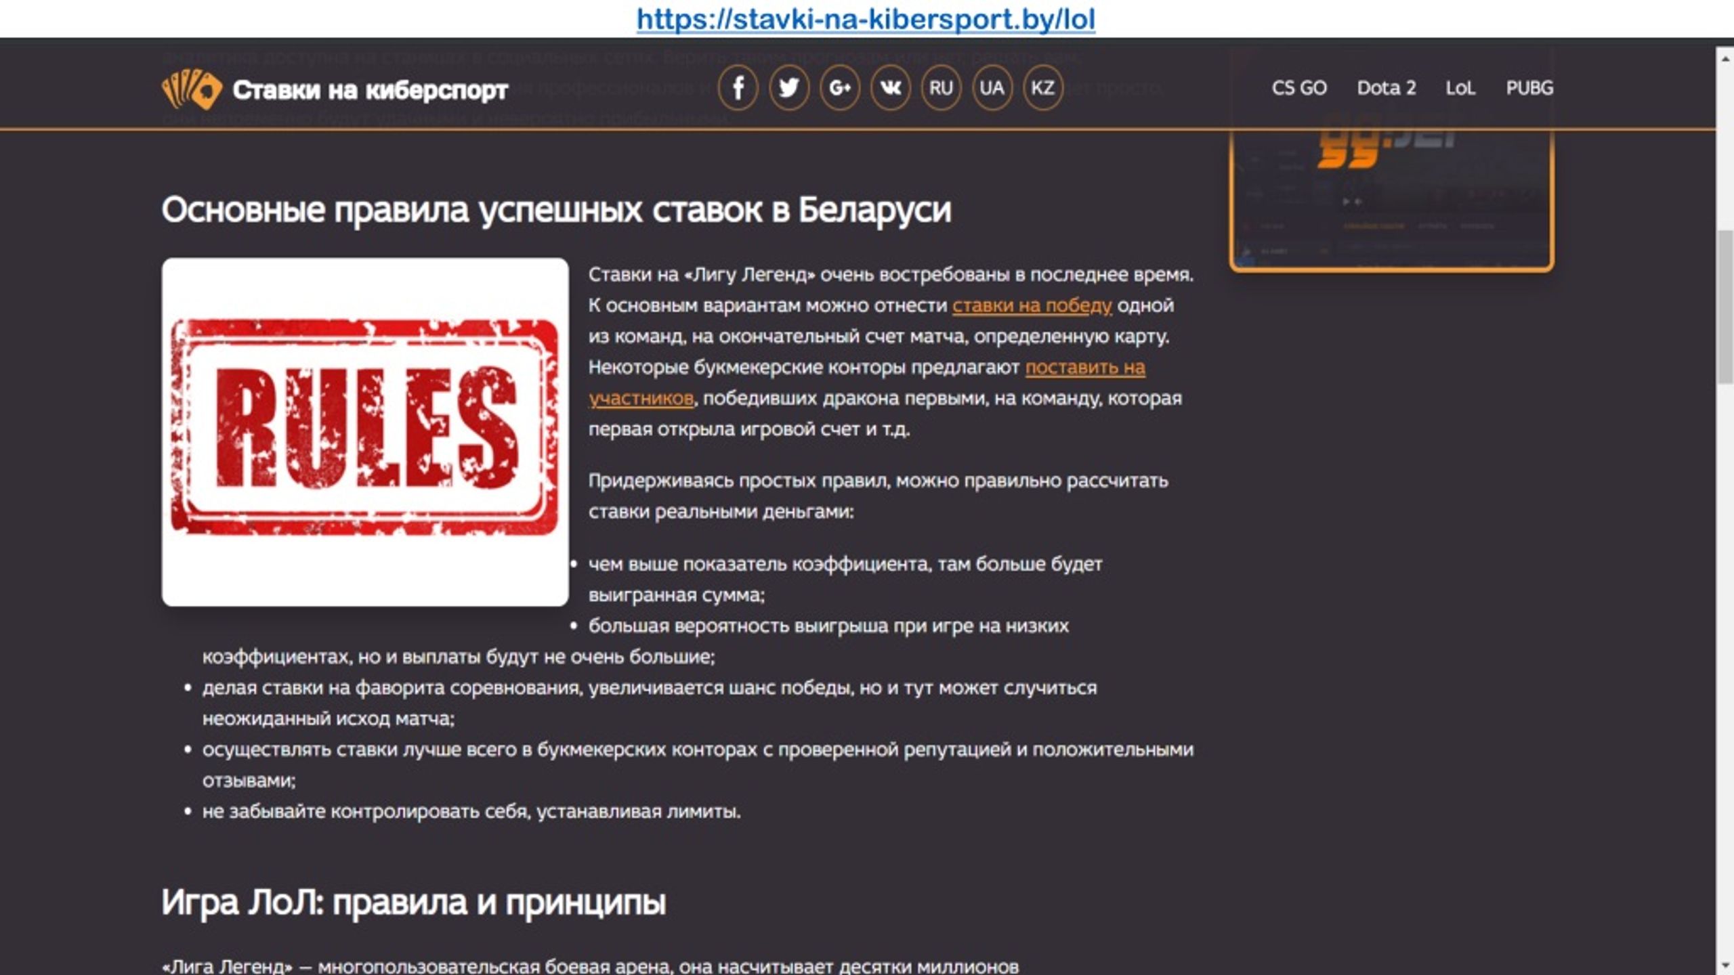This screenshot has width=1734, height=975.
Task: Click bullet большая вероятность выигрыша
Action: [635, 641]
